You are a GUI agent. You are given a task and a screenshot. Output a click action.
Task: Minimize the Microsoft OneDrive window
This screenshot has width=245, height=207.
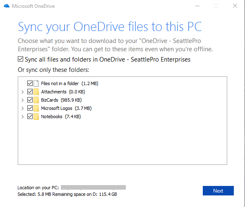click(x=197, y=6)
